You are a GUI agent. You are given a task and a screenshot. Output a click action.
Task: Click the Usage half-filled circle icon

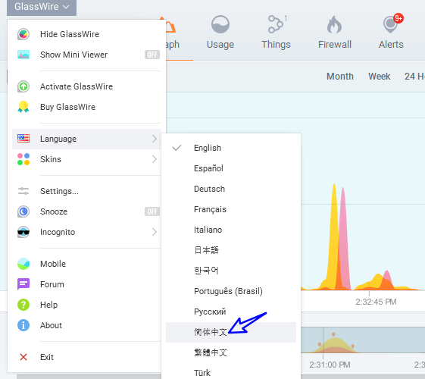(x=220, y=25)
